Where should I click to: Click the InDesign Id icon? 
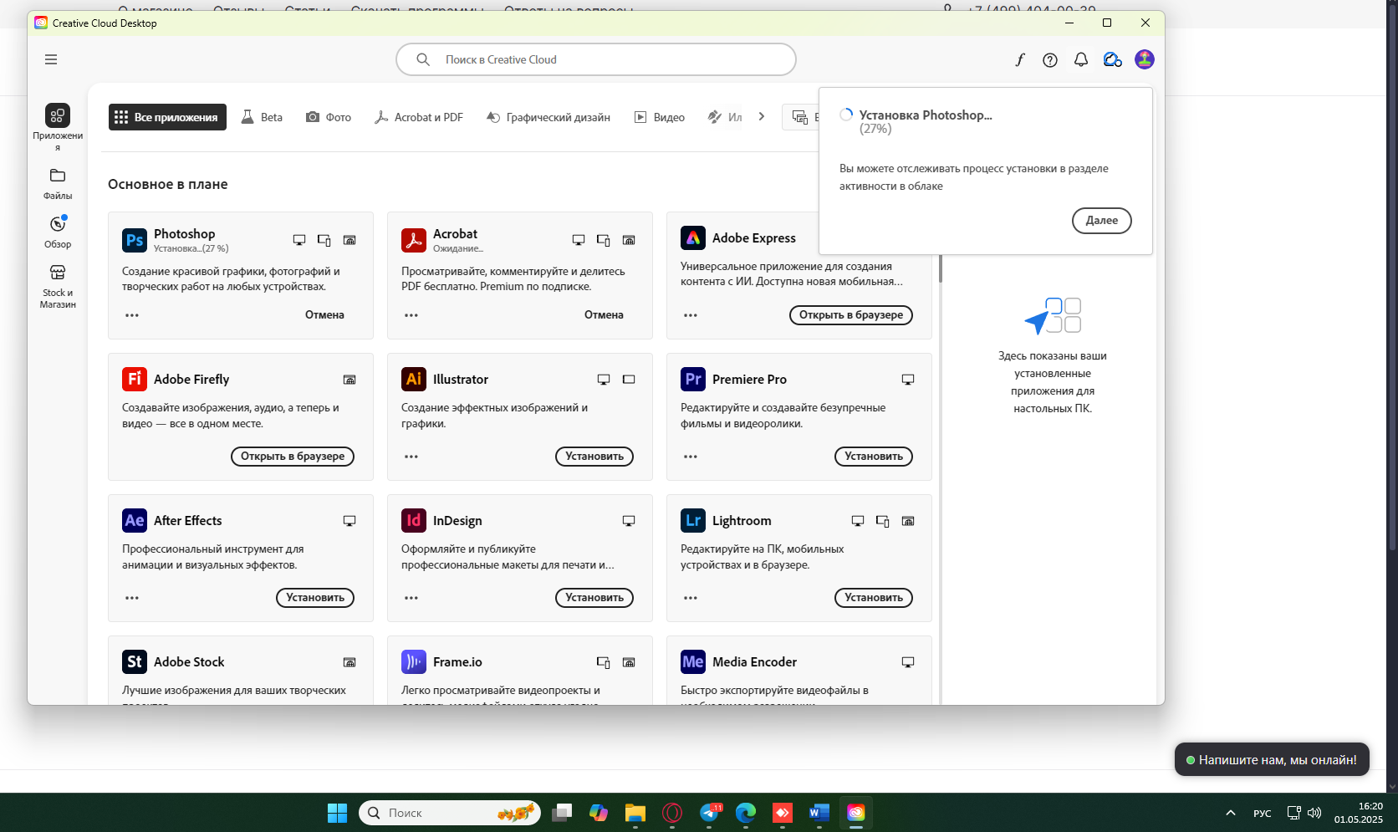pos(414,520)
